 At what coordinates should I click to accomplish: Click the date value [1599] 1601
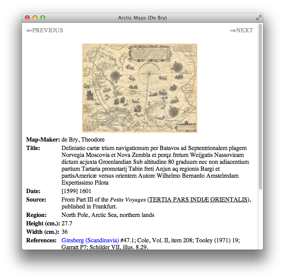76,191
